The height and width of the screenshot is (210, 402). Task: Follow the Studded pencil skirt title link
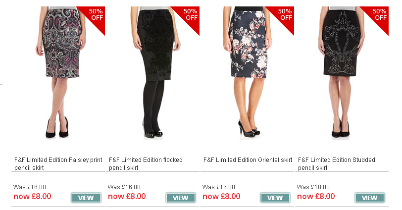pos(336,163)
